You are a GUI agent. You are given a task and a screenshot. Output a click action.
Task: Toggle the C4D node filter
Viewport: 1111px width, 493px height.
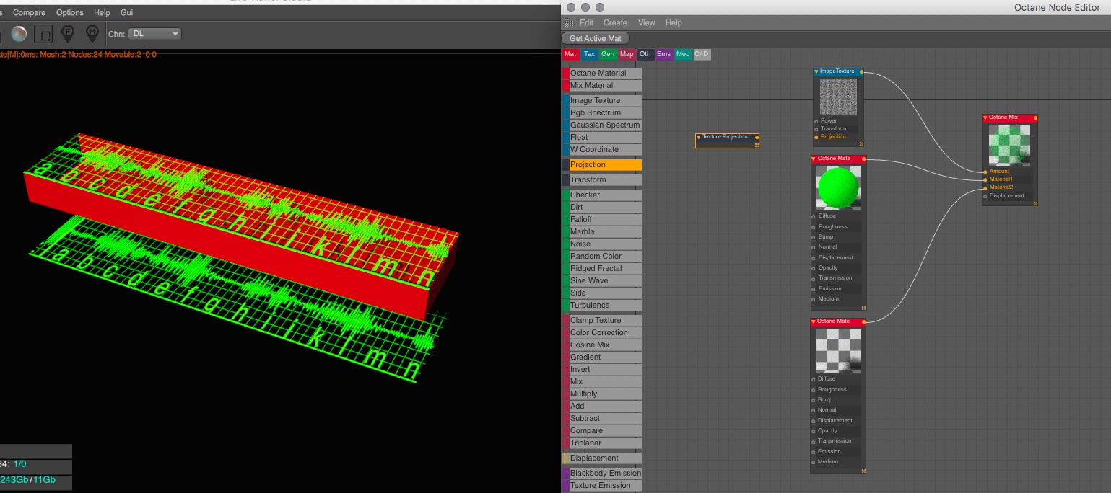[x=702, y=54]
